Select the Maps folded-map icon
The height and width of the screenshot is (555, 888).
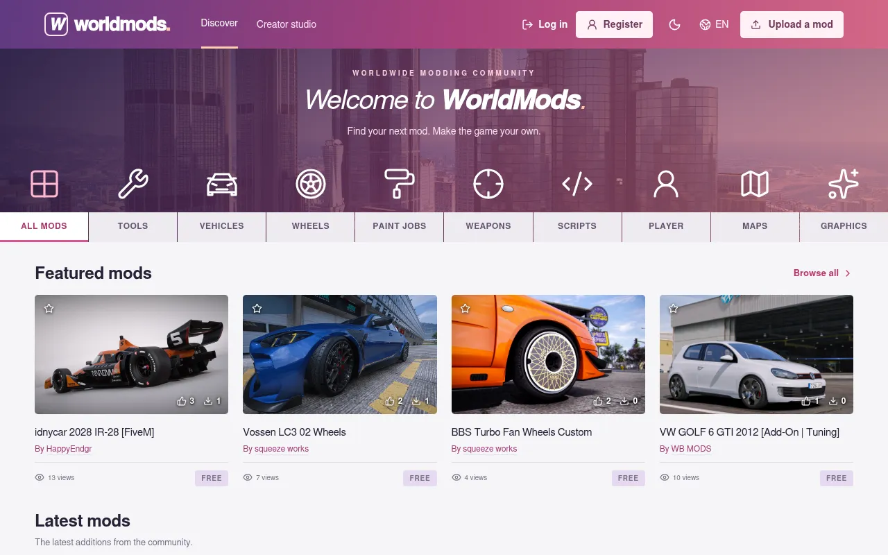click(755, 184)
